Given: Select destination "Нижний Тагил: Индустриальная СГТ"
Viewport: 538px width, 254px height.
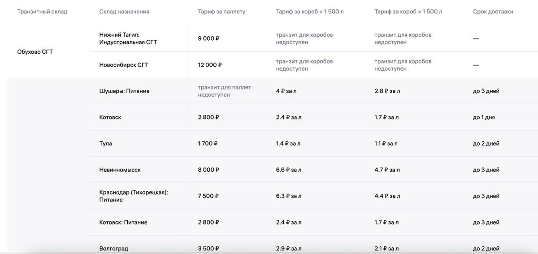Looking at the screenshot, I should [128, 38].
